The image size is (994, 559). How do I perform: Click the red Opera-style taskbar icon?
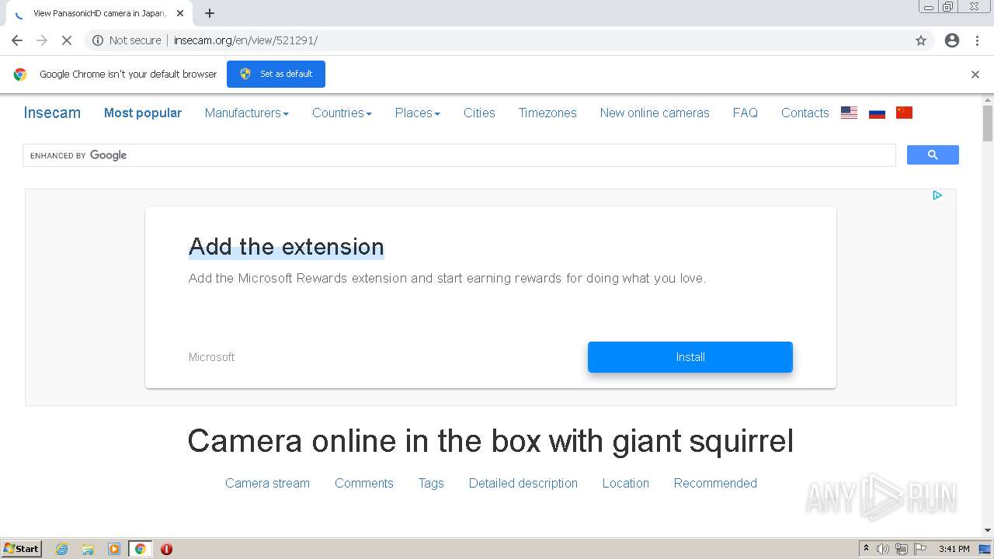point(166,549)
